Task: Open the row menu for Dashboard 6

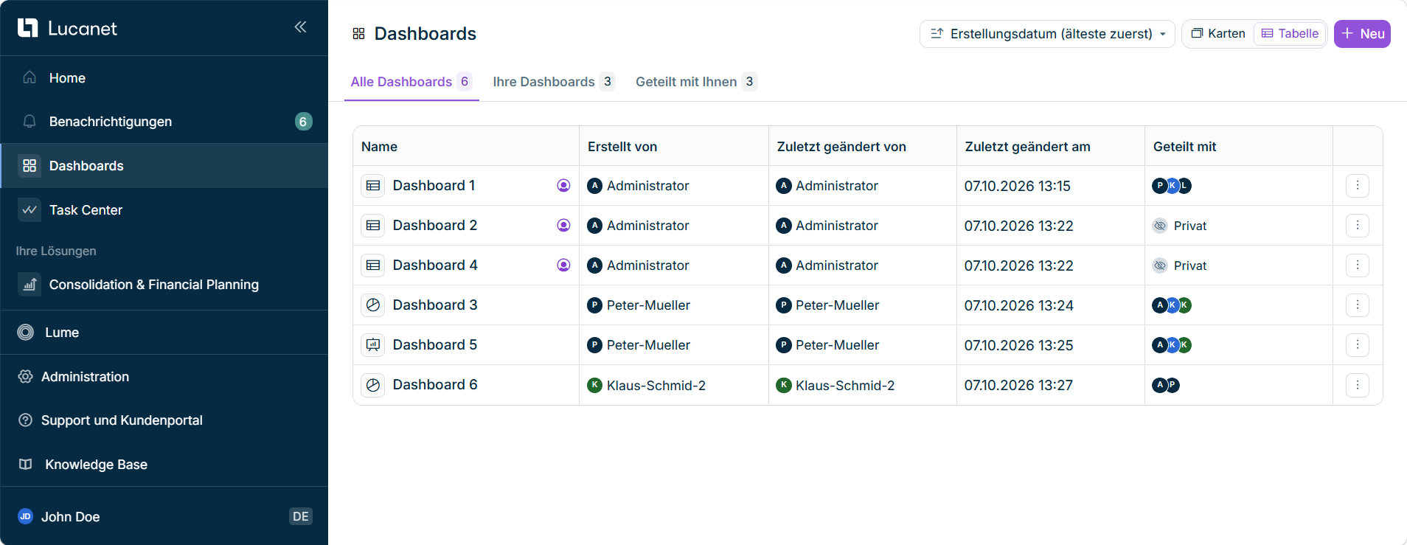Action: click(x=1358, y=385)
